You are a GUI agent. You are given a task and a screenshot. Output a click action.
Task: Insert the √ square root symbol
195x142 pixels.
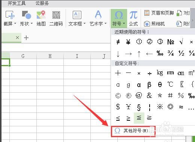(181, 41)
